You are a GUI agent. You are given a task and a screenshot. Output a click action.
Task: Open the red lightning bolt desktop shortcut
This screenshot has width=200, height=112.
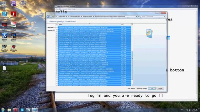click(13, 15)
